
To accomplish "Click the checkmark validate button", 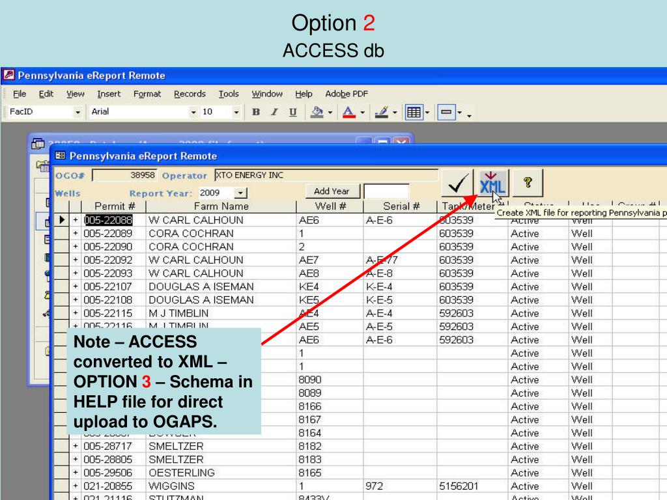I will pos(458,183).
